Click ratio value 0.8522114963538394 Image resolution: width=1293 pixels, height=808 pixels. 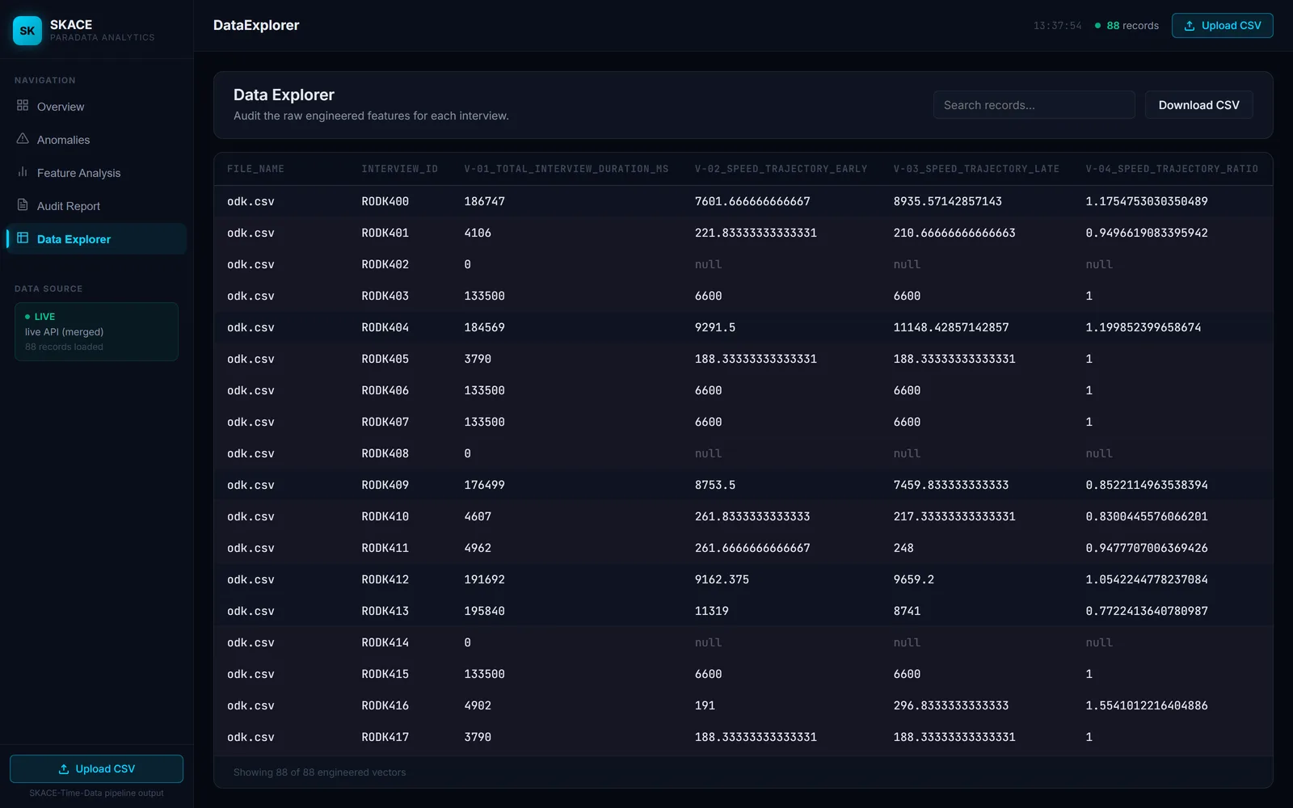[x=1147, y=485]
